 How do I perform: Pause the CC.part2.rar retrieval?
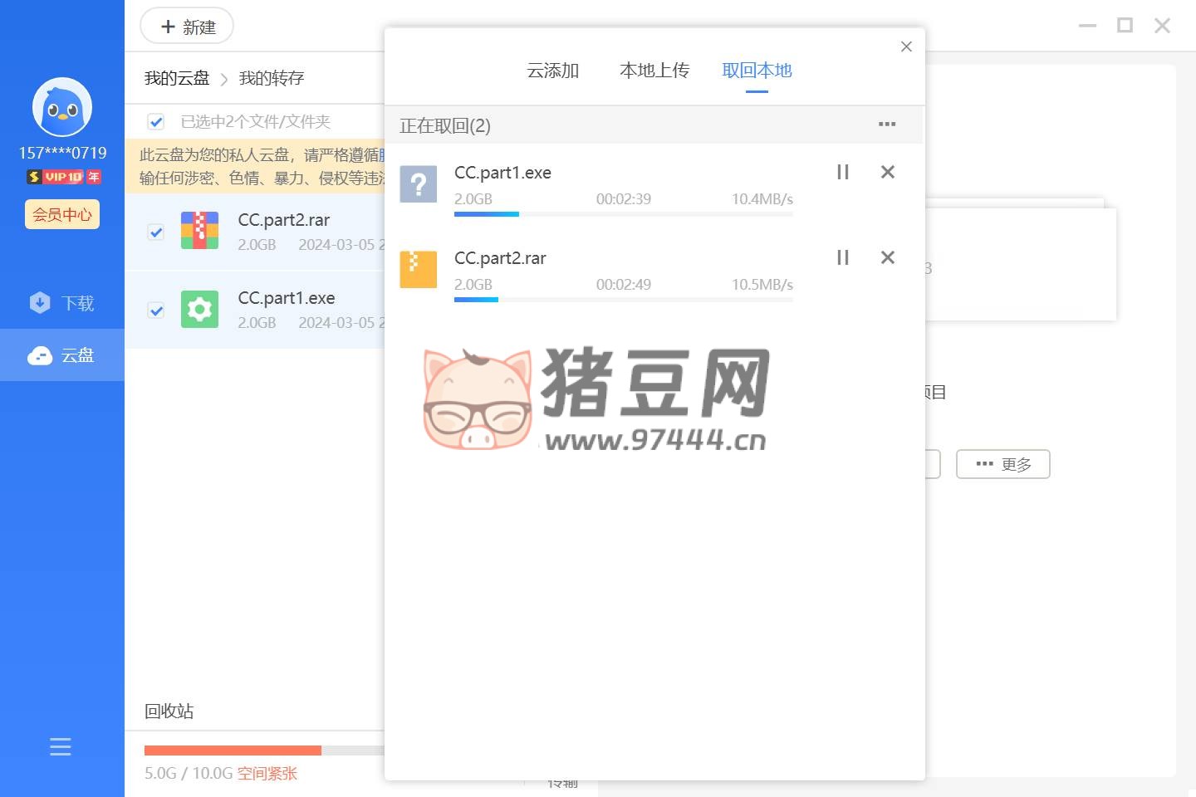point(842,257)
